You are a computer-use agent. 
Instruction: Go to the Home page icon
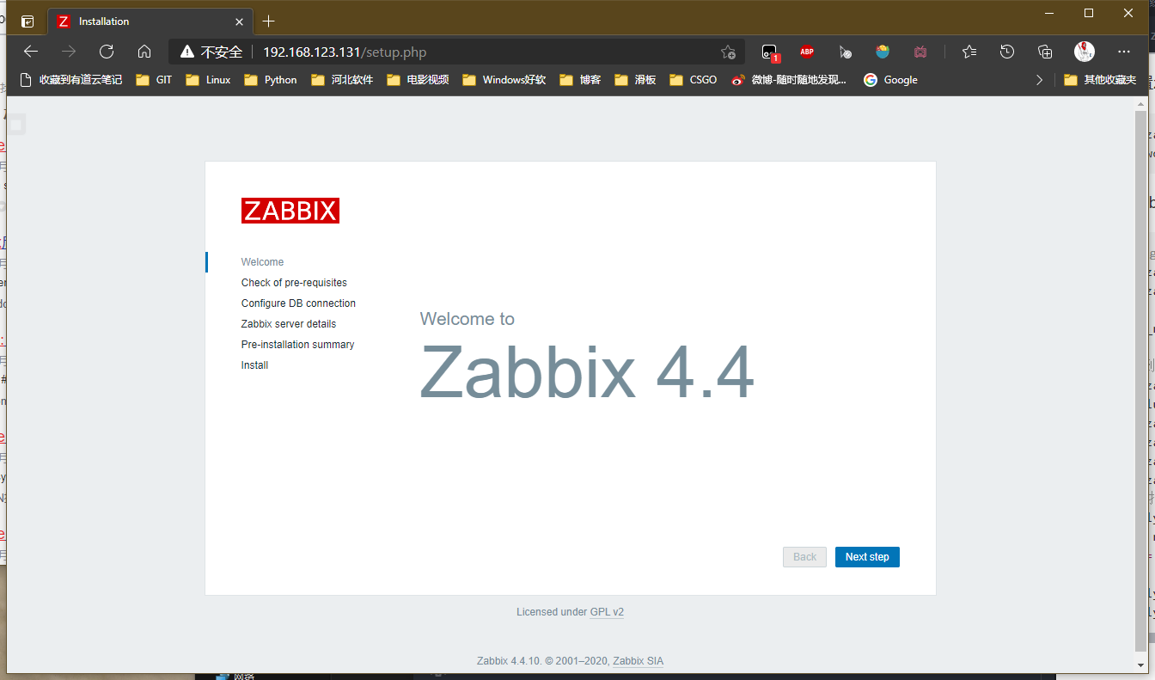click(144, 52)
